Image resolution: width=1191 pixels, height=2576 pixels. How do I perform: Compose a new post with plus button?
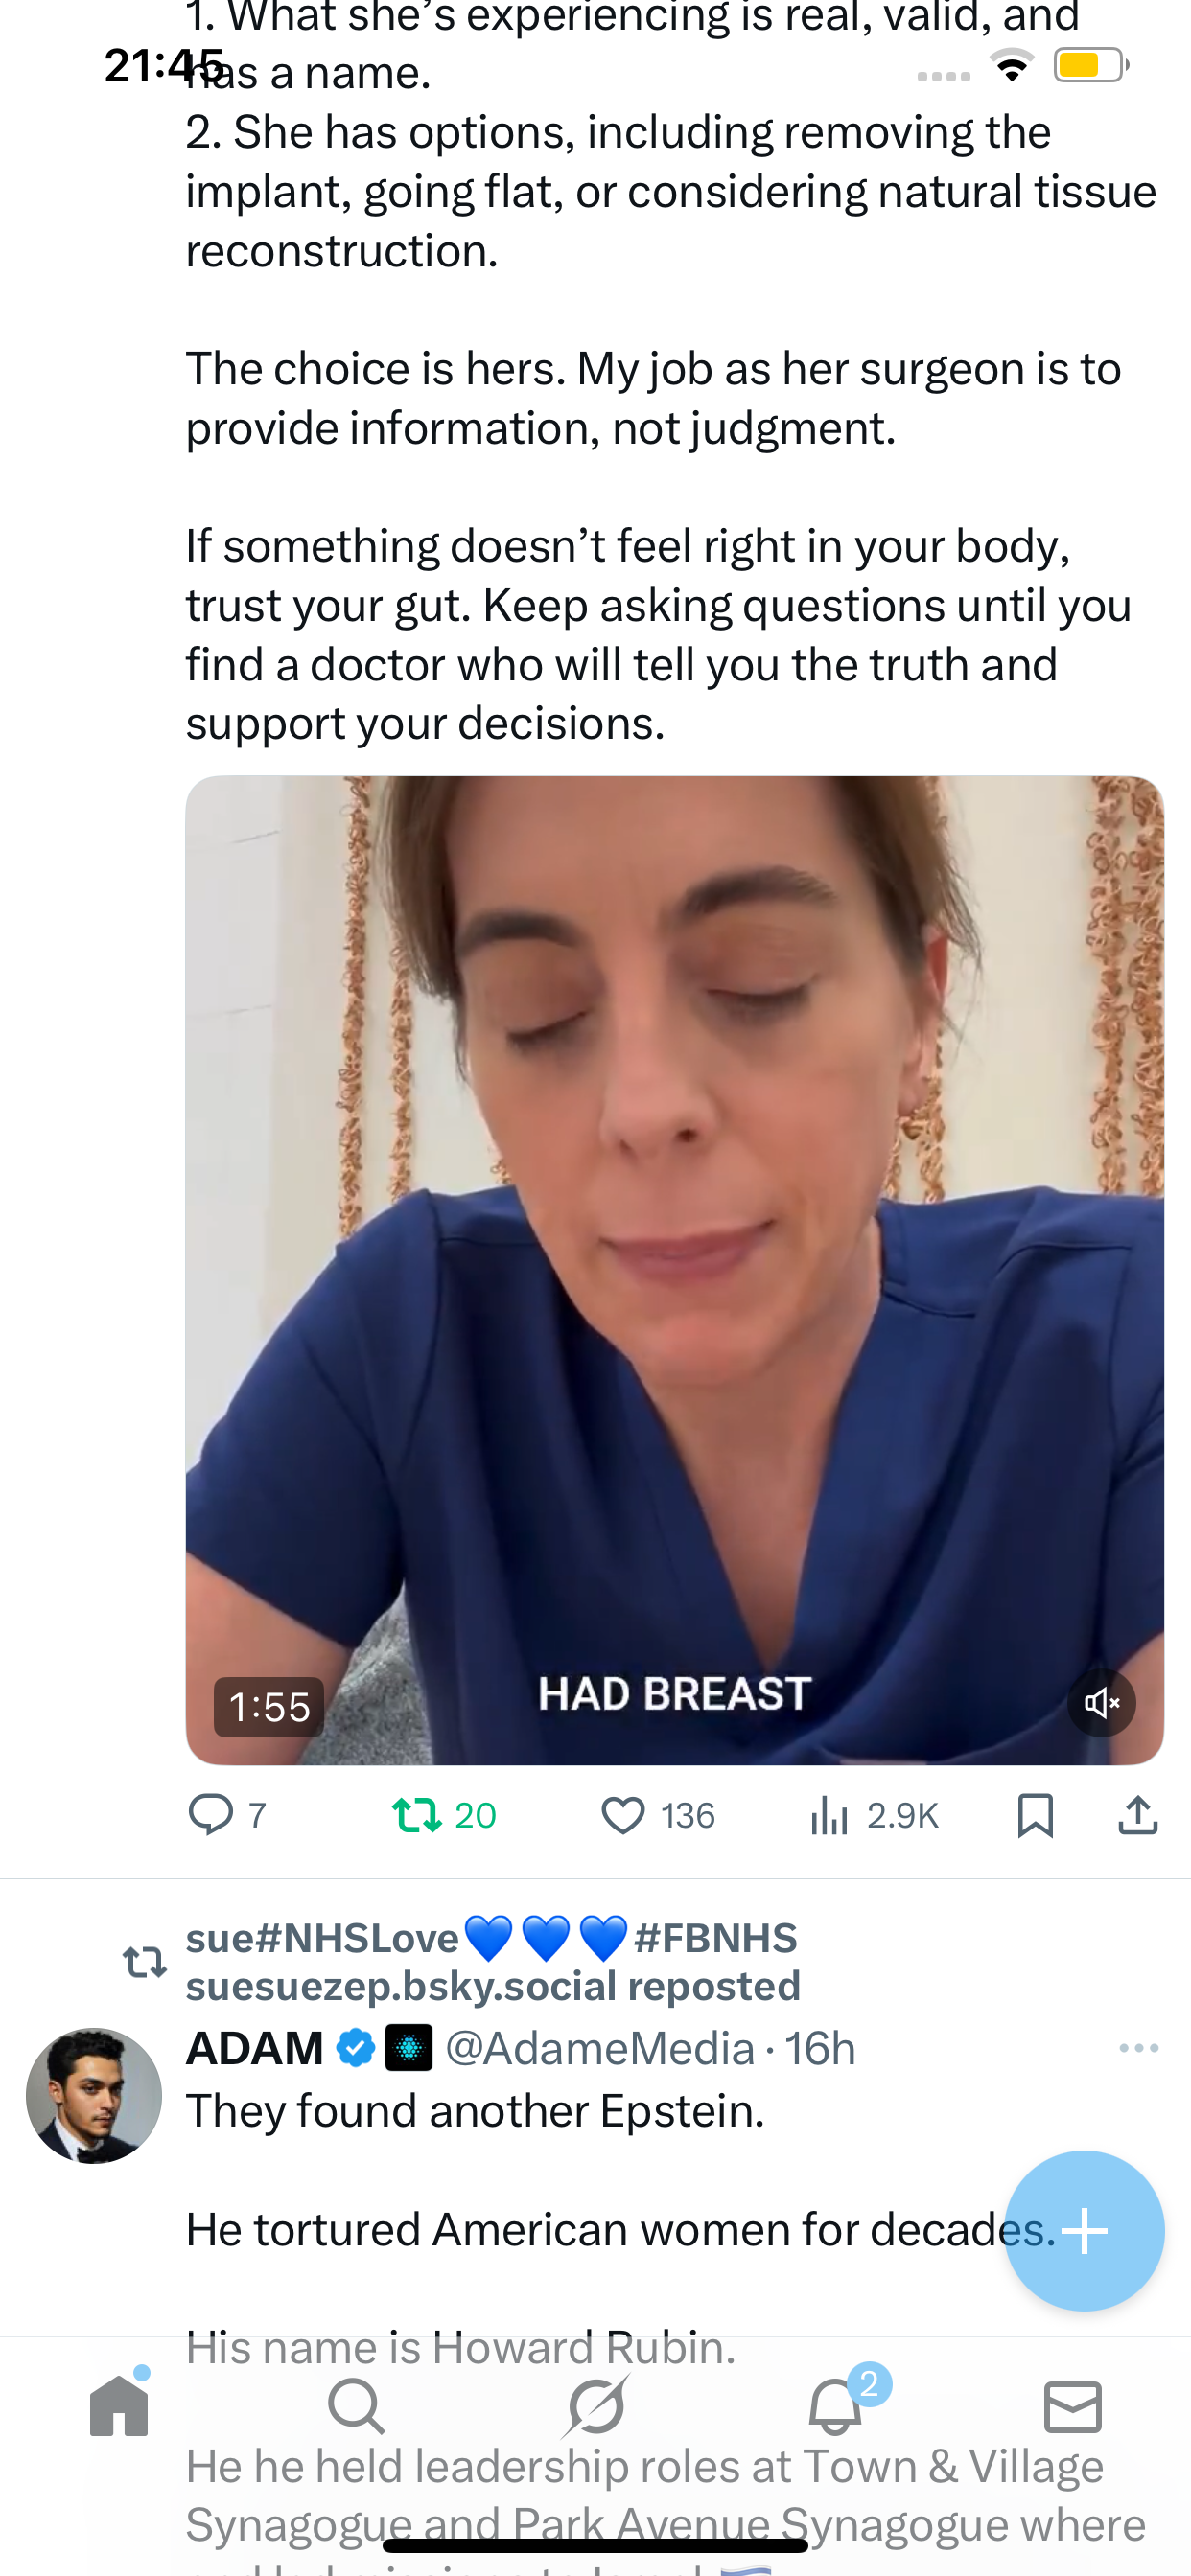pyautogui.click(x=1084, y=2230)
